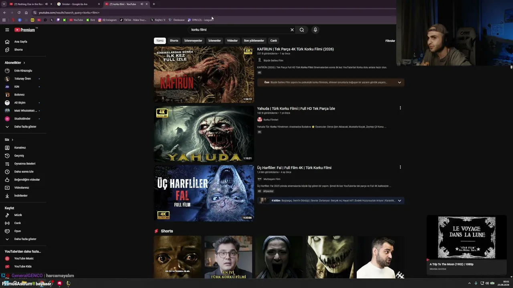Click the browser address bar URL
The width and height of the screenshot is (513, 288).
coord(69,12)
